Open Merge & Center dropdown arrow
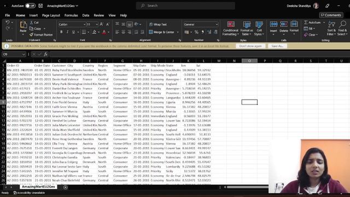 pyautogui.click(x=178, y=32)
